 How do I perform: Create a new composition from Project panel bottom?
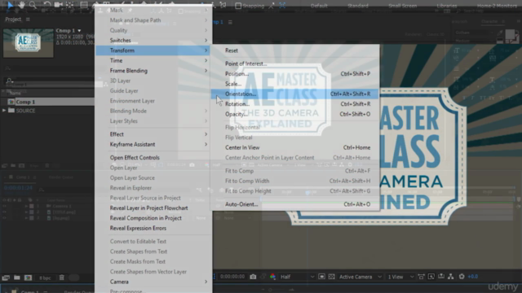[28, 278]
